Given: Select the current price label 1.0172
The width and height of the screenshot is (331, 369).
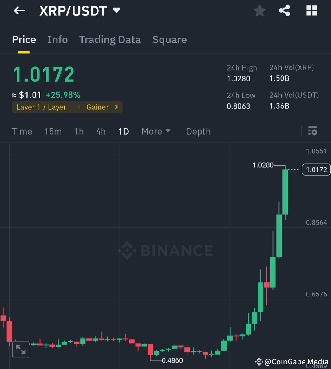Looking at the screenshot, I should tap(316, 169).
